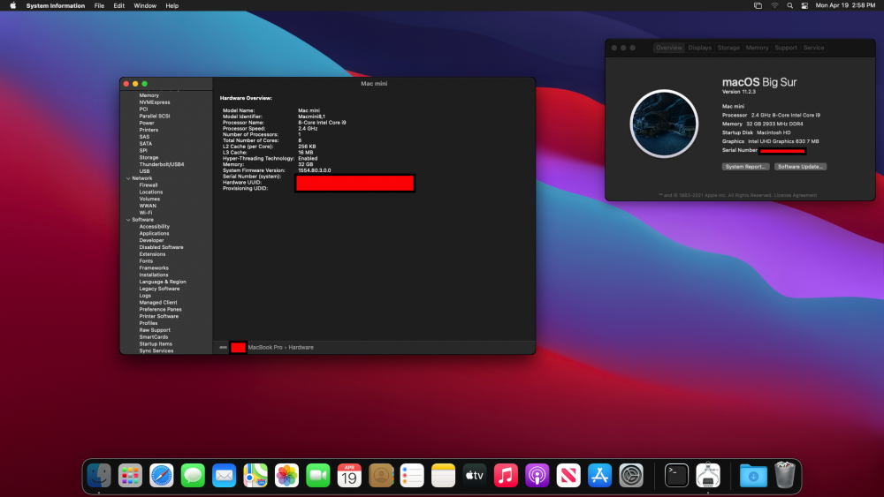Open Finder from the Dock
The image size is (884, 497).
click(x=99, y=476)
